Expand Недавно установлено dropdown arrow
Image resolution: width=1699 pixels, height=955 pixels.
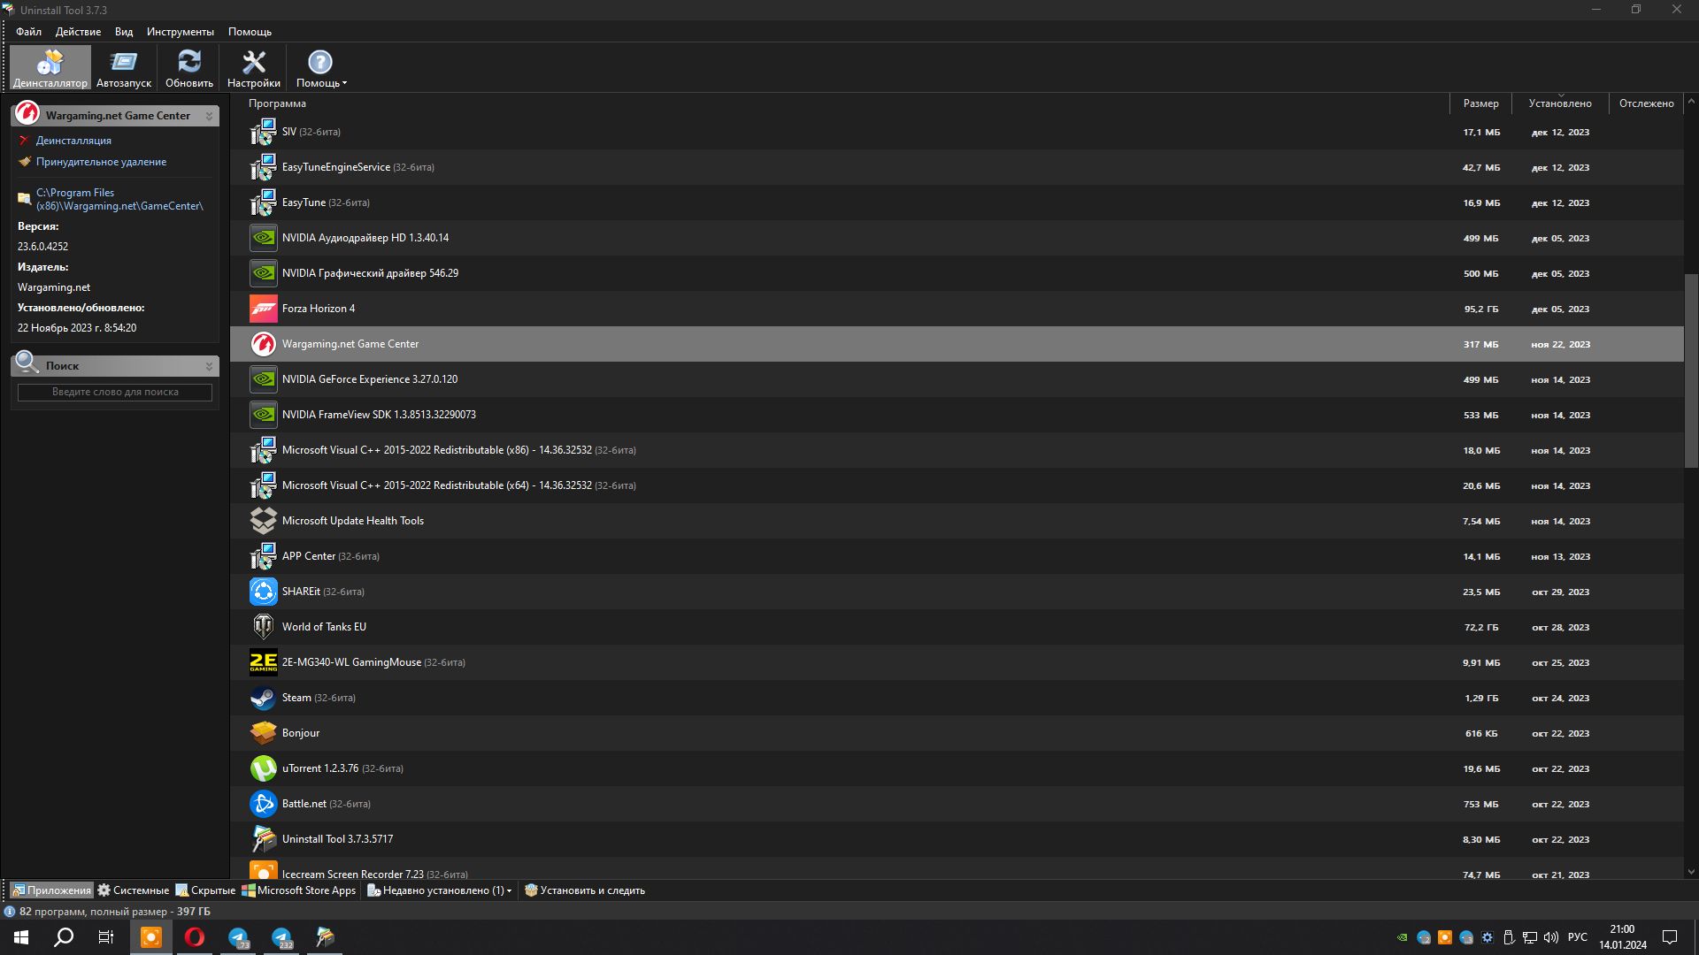coord(509,891)
